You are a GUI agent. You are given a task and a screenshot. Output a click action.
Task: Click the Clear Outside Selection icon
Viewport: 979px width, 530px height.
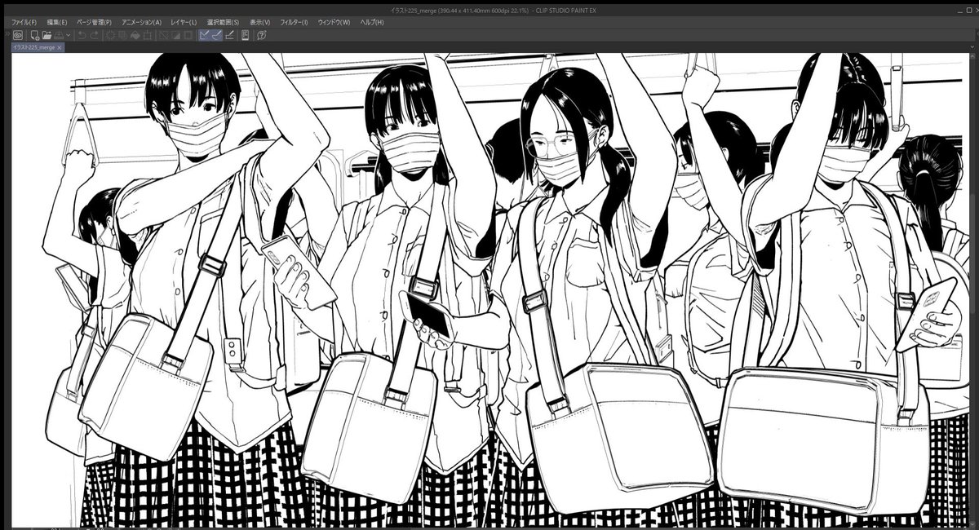click(122, 35)
